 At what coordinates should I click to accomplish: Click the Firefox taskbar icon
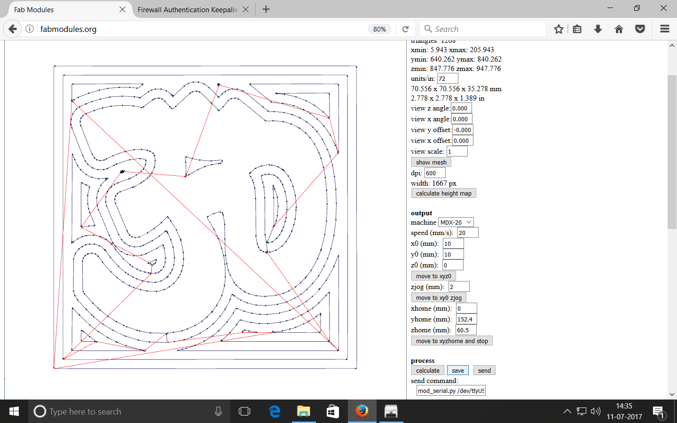(362, 411)
